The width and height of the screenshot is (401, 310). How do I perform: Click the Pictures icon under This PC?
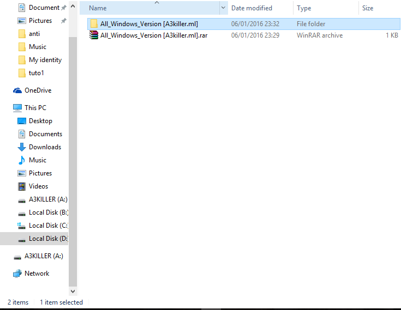point(22,173)
